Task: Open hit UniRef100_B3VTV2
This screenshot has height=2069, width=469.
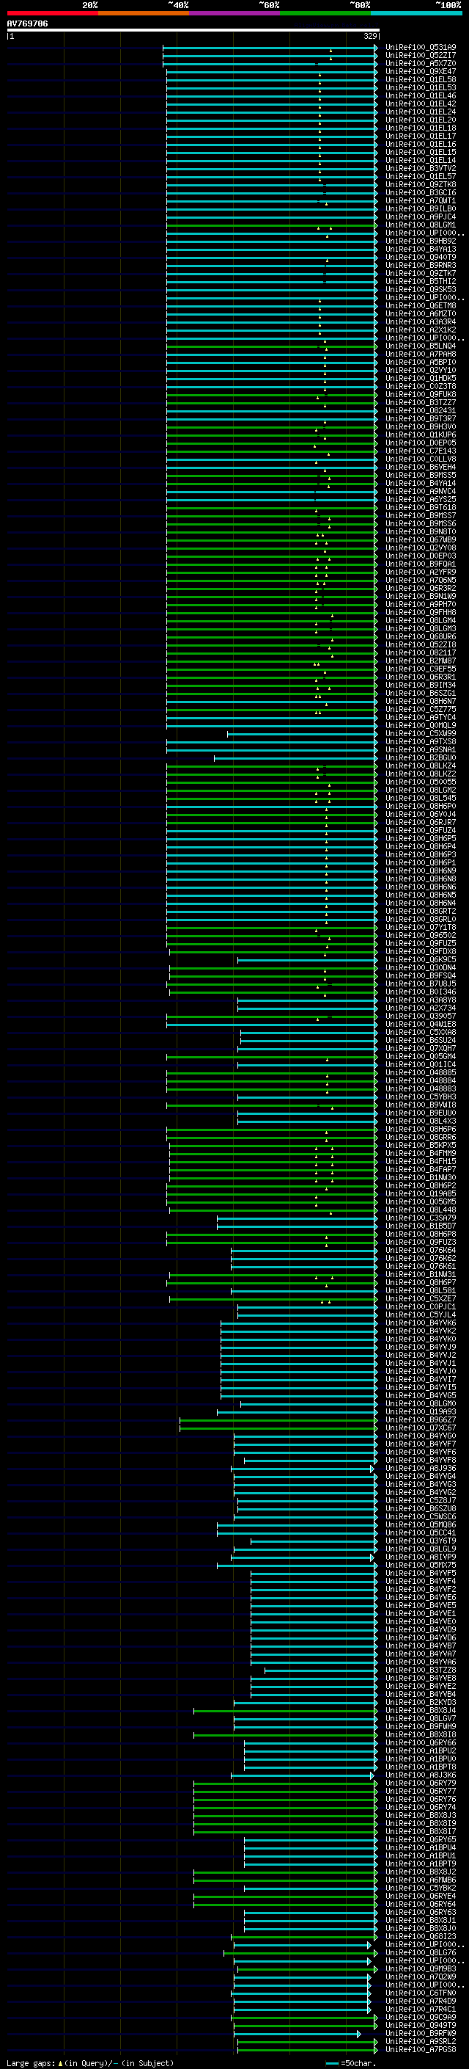Action: pos(421,169)
